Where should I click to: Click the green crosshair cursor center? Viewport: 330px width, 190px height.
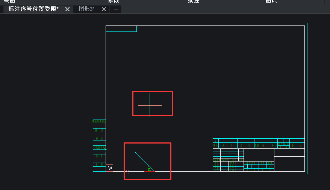click(150, 105)
